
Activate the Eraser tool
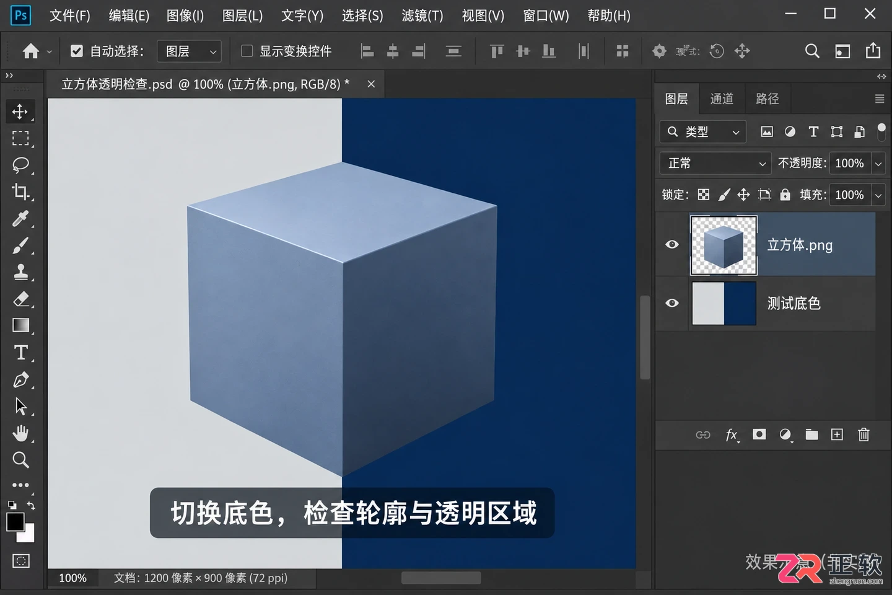(x=20, y=299)
